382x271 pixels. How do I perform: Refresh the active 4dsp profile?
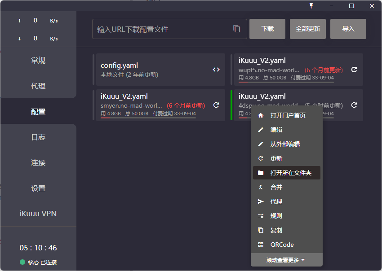[x=354, y=105]
